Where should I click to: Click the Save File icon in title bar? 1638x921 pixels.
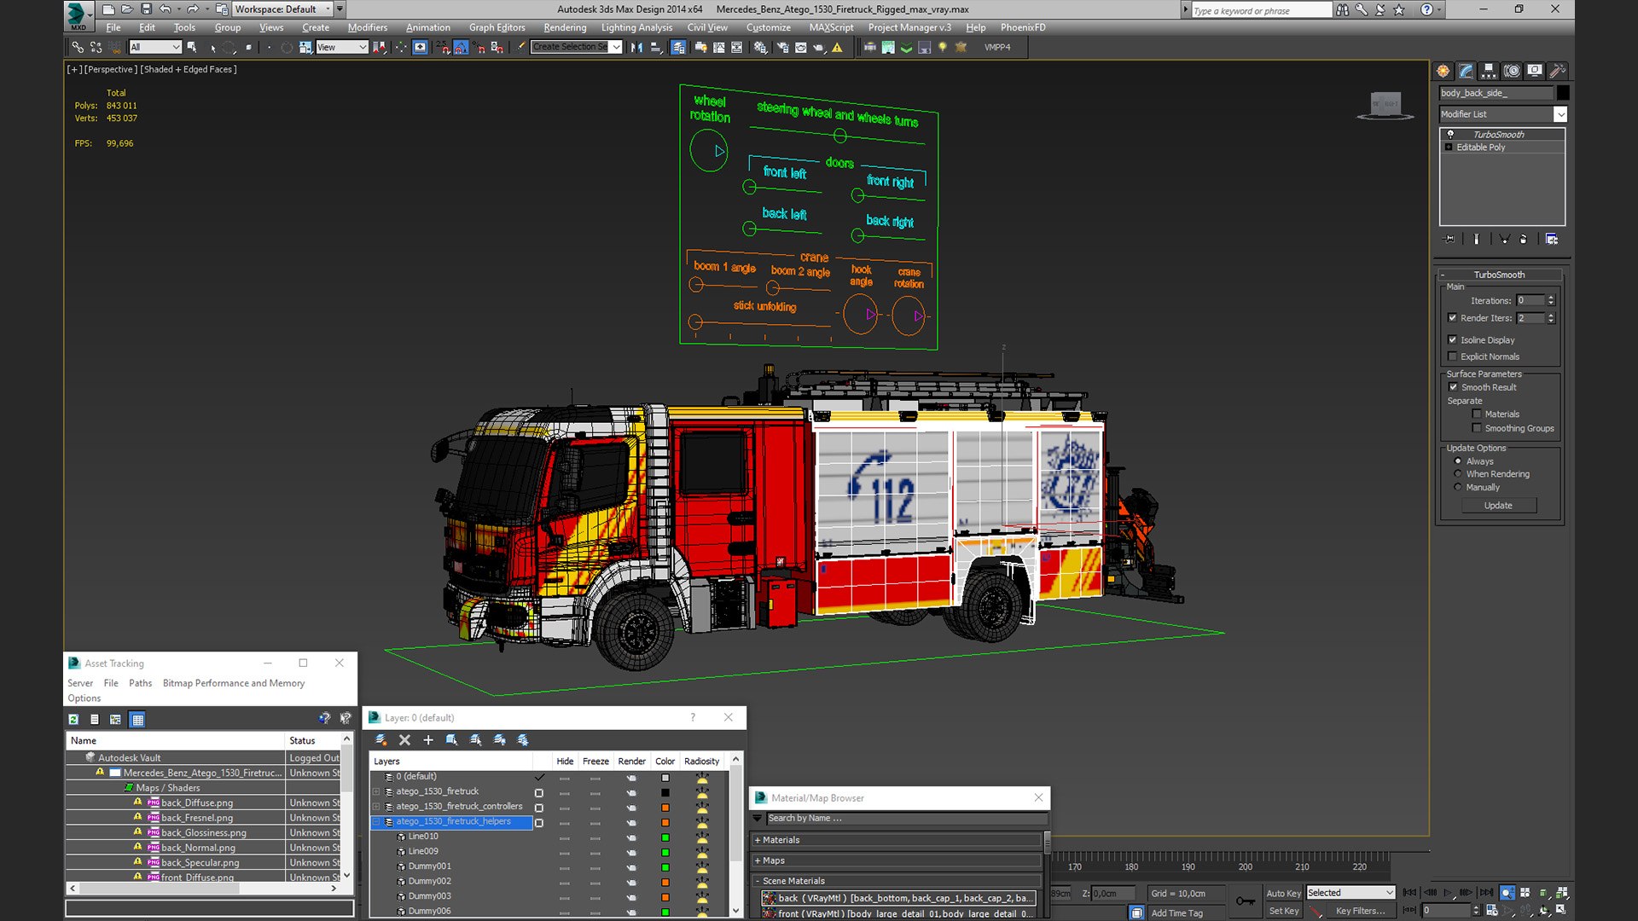click(146, 9)
